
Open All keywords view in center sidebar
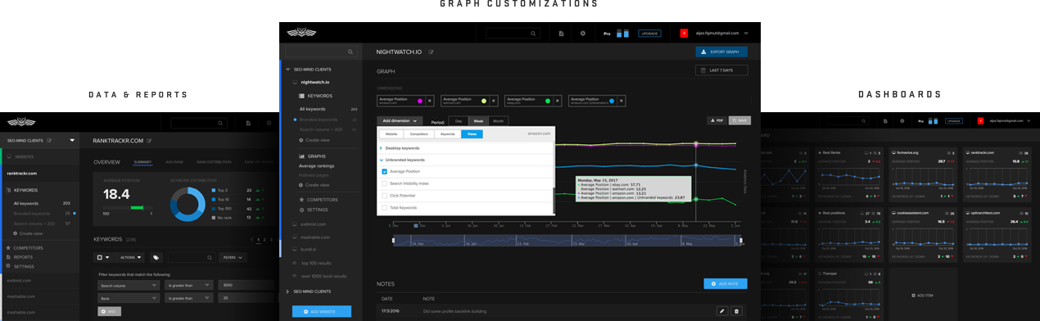click(x=312, y=109)
